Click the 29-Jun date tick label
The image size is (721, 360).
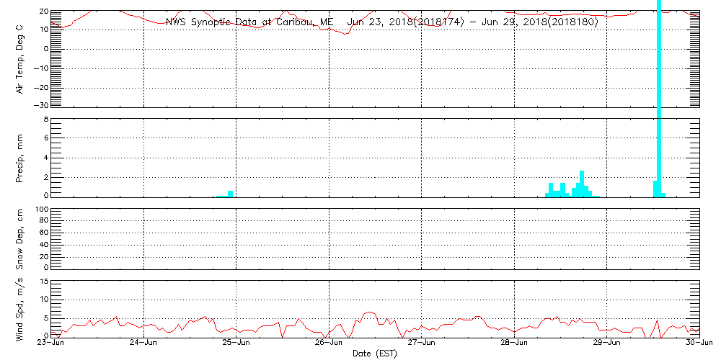pos(606,343)
